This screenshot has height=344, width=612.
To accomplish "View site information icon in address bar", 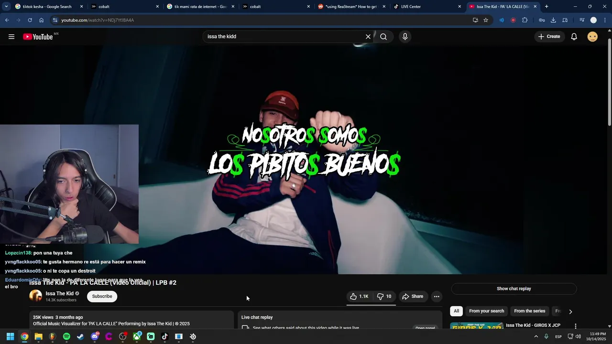I will tap(55, 20).
